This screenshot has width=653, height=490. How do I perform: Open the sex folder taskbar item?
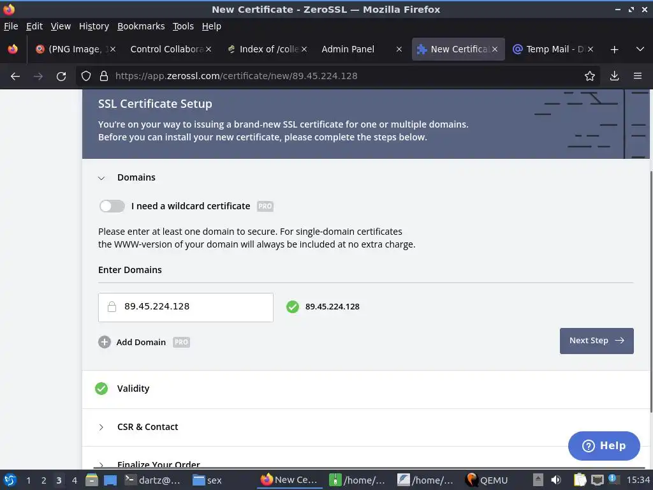pos(207,480)
